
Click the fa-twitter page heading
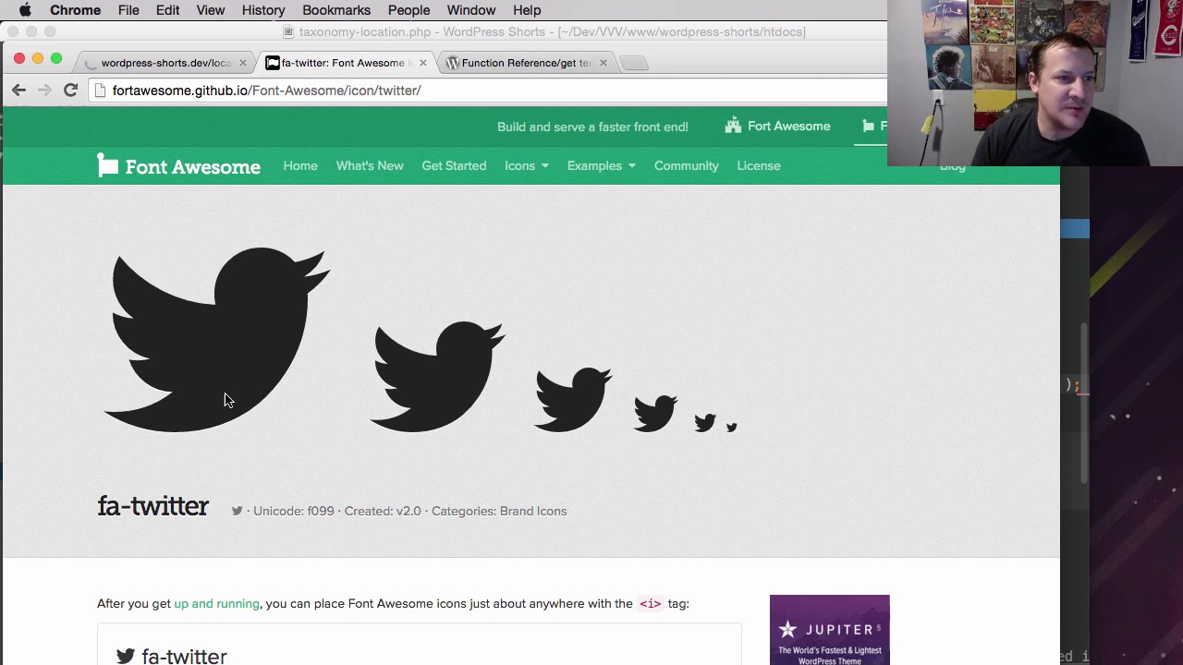(x=153, y=507)
